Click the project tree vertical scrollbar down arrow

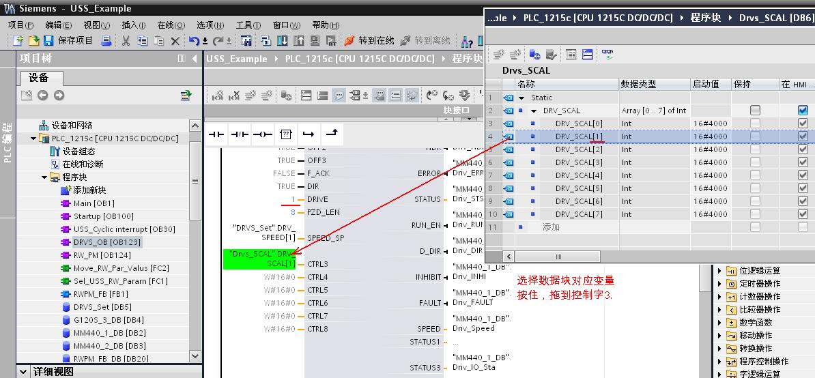click(195, 355)
